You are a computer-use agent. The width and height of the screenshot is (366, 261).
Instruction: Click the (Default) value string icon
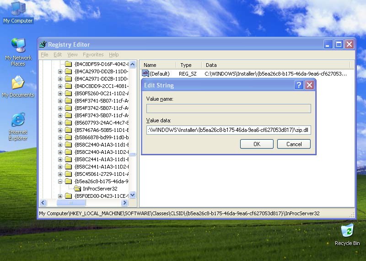click(x=145, y=73)
